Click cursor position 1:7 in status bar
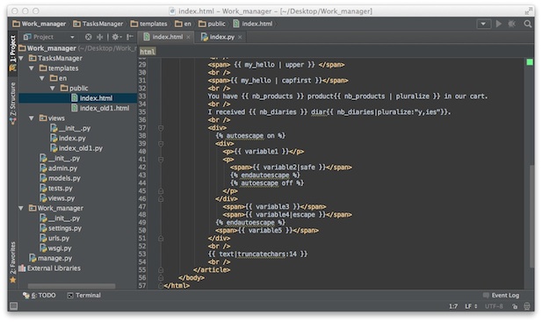542x322 pixels. click(453, 306)
